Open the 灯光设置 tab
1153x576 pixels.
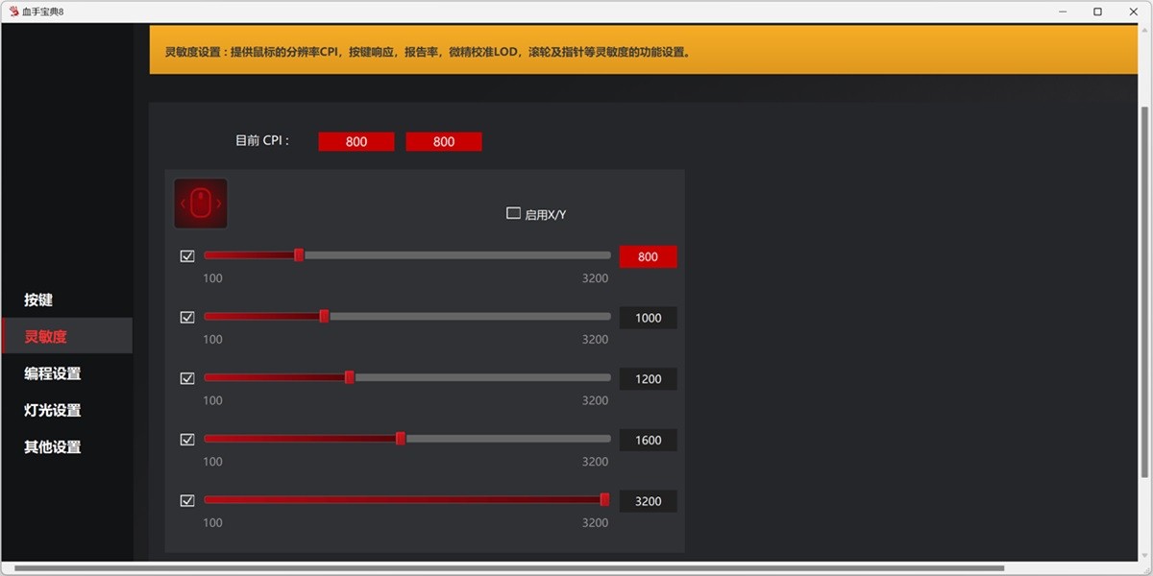click(x=53, y=410)
